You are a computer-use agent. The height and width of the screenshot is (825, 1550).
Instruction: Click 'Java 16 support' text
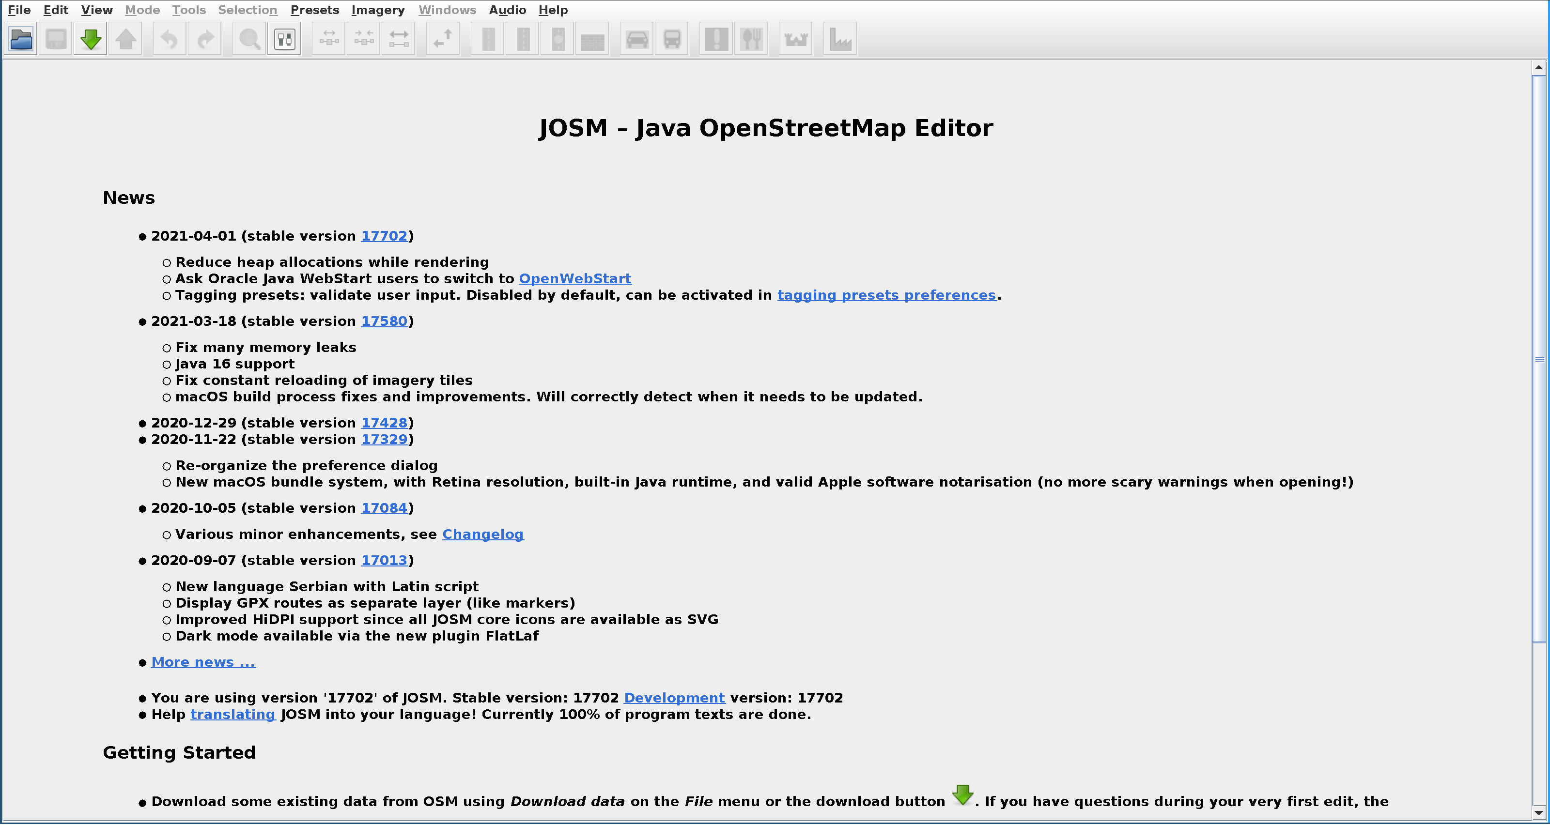point(235,365)
